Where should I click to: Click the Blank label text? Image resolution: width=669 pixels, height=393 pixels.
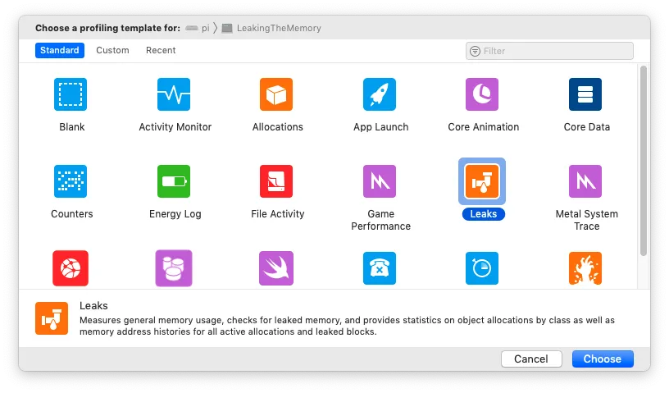pyautogui.click(x=71, y=127)
